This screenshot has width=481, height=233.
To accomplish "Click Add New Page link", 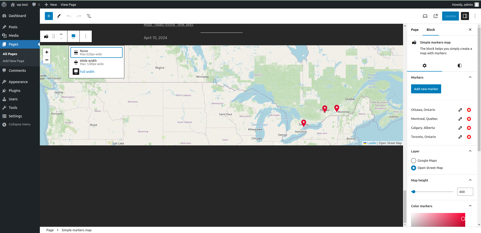I will [x=14, y=61].
